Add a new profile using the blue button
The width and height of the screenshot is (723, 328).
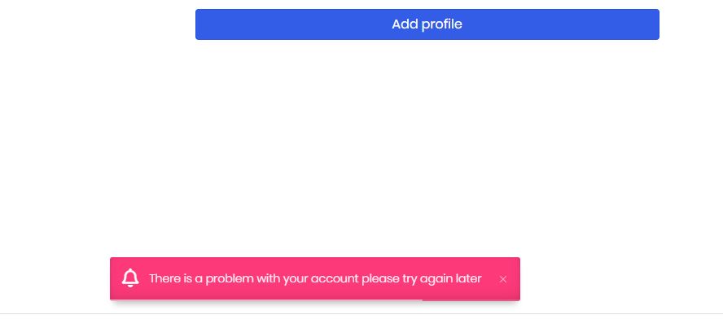tap(427, 24)
